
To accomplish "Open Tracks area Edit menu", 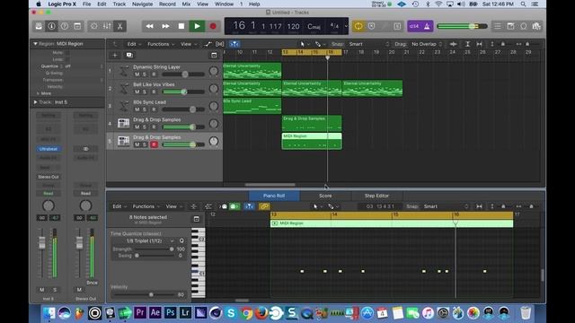I will (x=134, y=44).
